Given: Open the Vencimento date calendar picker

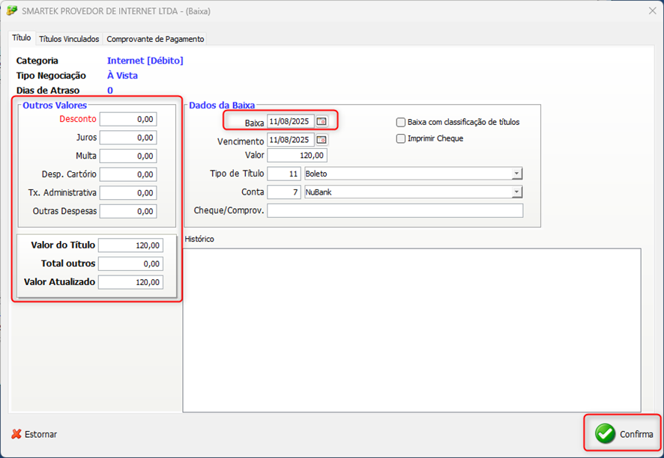Looking at the screenshot, I should [x=322, y=140].
